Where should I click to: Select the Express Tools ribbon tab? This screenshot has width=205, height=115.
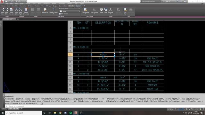[x=63, y=6]
